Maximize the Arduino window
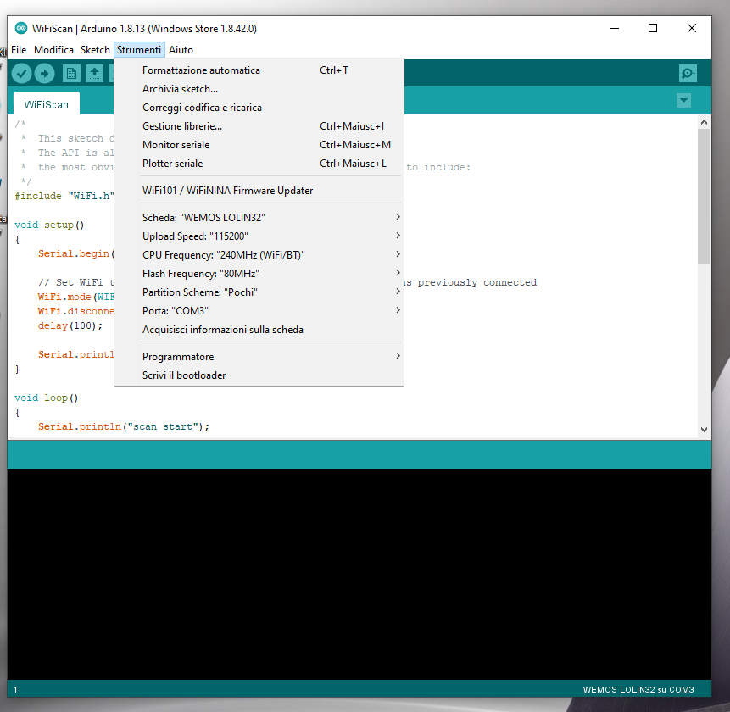 (x=653, y=28)
